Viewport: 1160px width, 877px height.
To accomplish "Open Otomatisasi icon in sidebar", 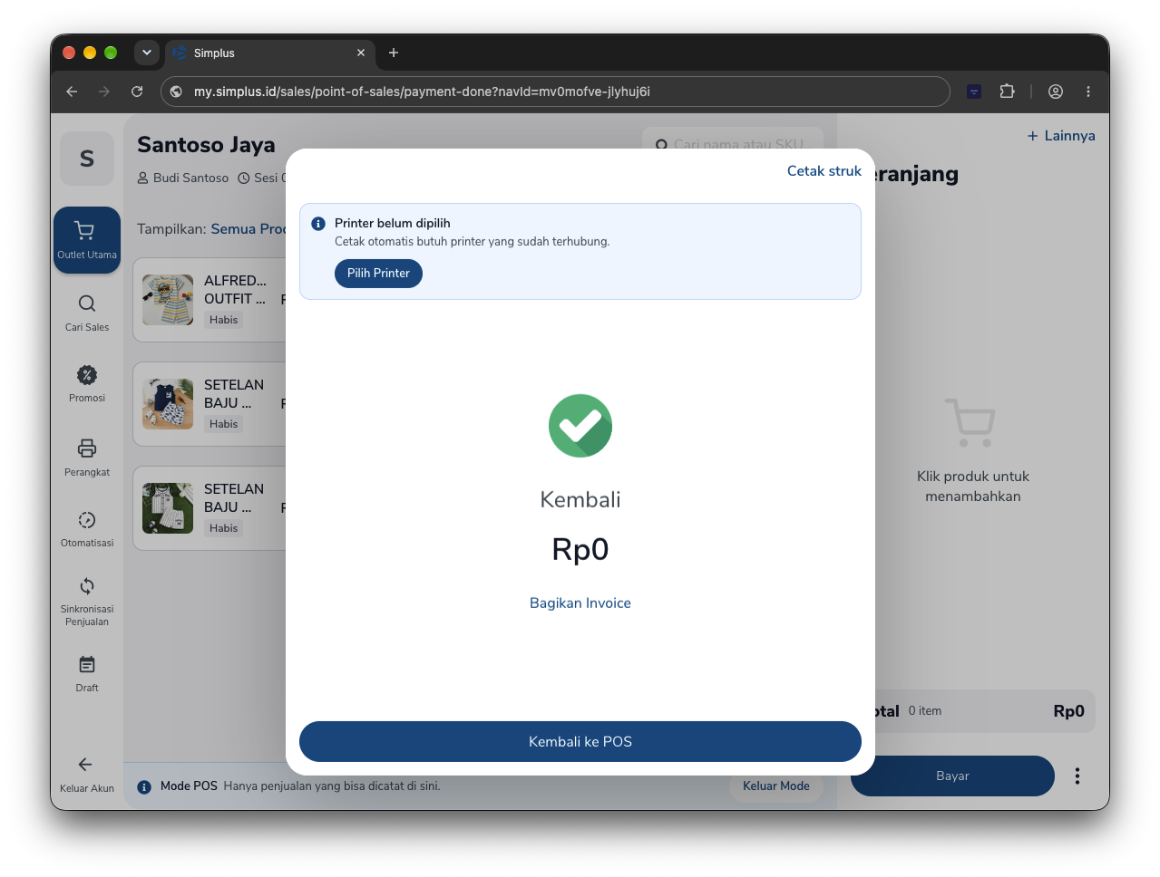I will (x=87, y=520).
